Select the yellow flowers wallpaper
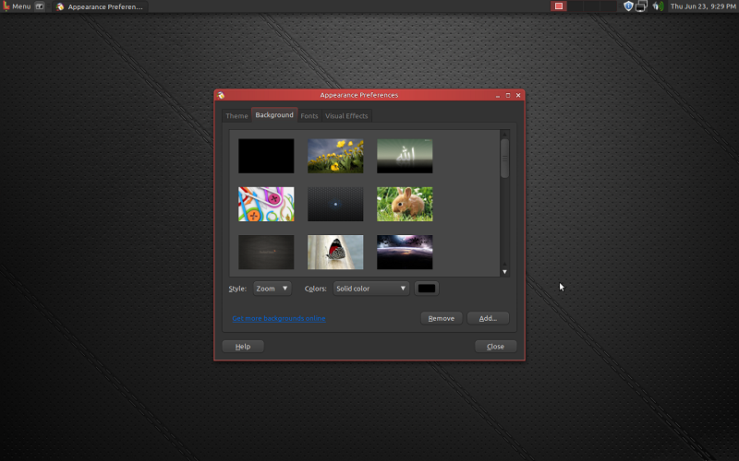The height and width of the screenshot is (461, 739). [335, 156]
